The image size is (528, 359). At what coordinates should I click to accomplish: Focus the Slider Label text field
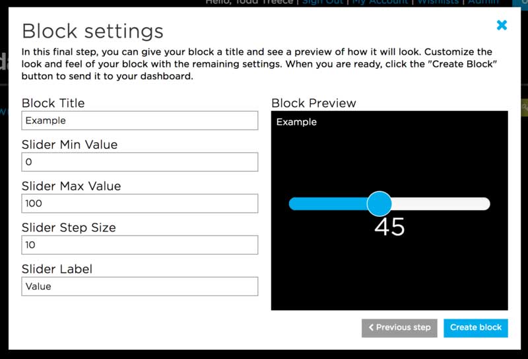139,286
